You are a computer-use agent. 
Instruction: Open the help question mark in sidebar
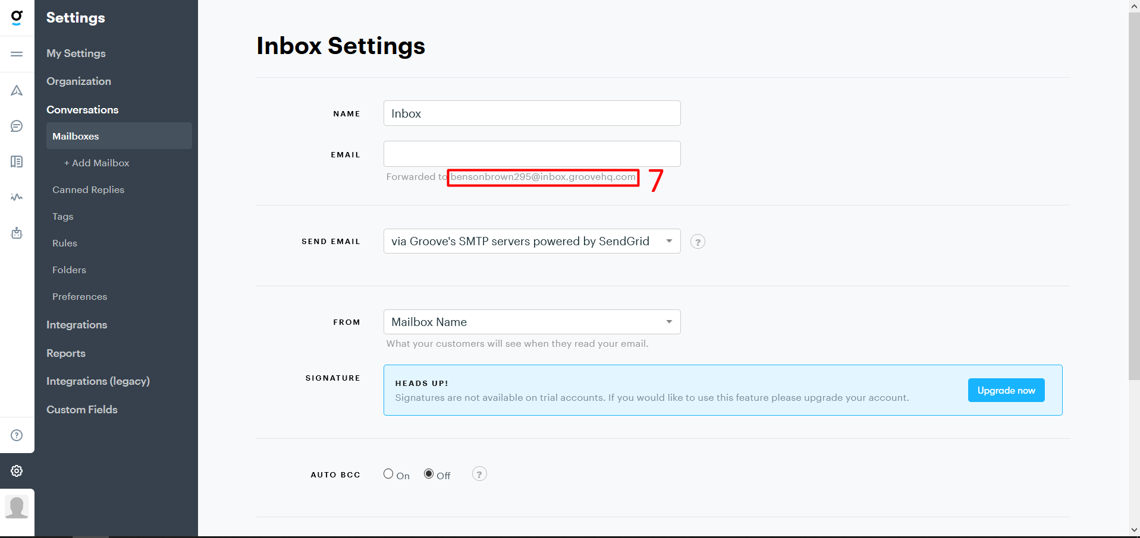[17, 435]
